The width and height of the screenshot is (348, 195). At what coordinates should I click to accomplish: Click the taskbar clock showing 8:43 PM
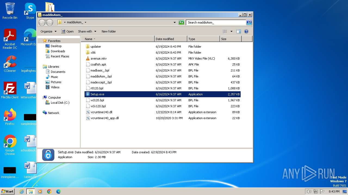click(x=334, y=191)
